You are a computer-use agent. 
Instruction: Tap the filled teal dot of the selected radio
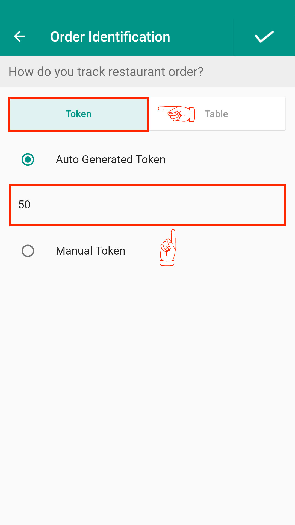point(28,159)
